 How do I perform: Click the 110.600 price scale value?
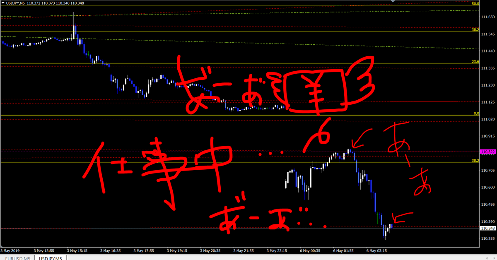pyautogui.click(x=489, y=188)
